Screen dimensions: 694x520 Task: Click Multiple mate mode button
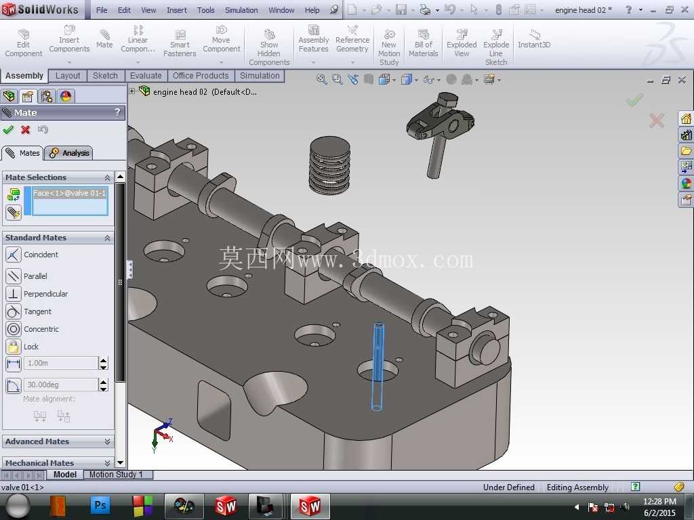[x=14, y=213]
